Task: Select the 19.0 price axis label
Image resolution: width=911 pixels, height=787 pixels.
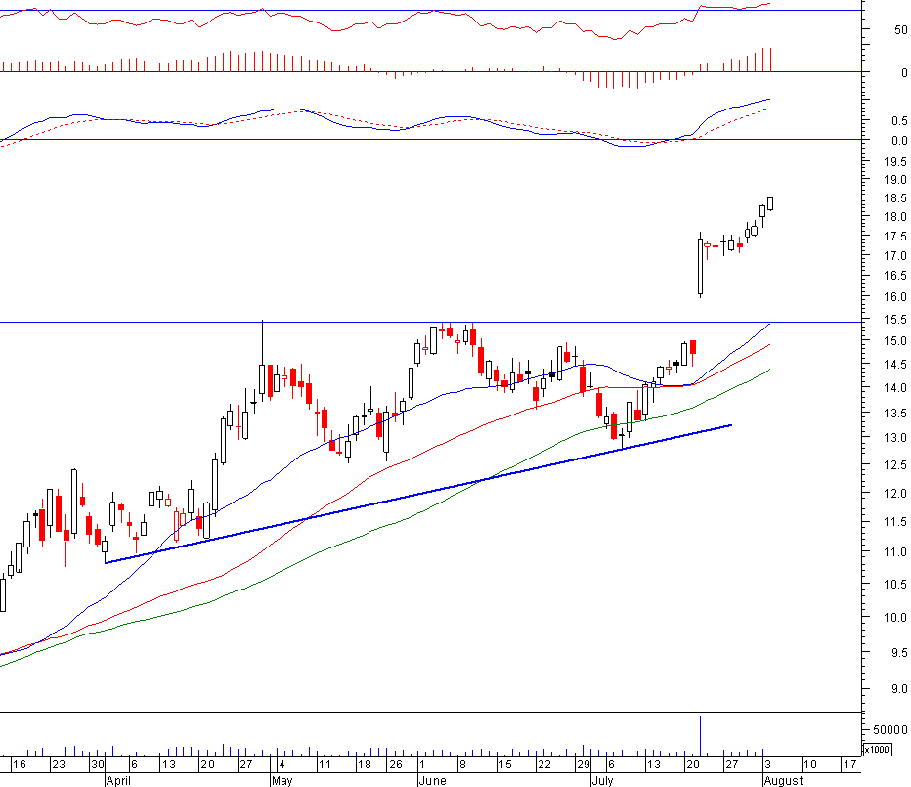Action: 894,180
